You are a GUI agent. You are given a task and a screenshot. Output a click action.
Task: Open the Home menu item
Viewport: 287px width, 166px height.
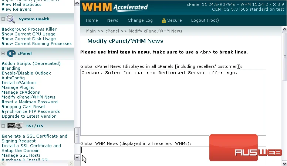pyautogui.click(x=92, y=20)
